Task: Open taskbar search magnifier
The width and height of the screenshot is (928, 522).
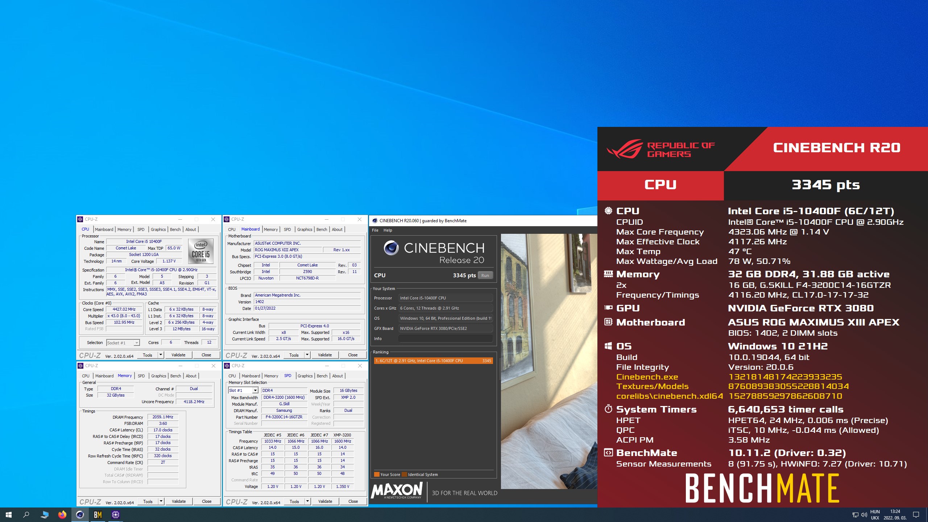Action: click(x=26, y=514)
